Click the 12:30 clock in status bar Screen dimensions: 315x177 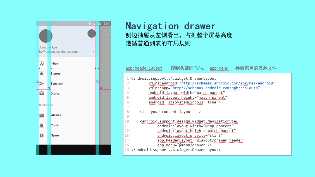click(x=106, y=23)
